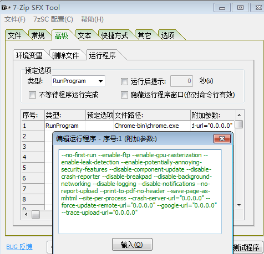Click the list's vertical scroll up arrow
The image size is (264, 254).
coord(239,115)
